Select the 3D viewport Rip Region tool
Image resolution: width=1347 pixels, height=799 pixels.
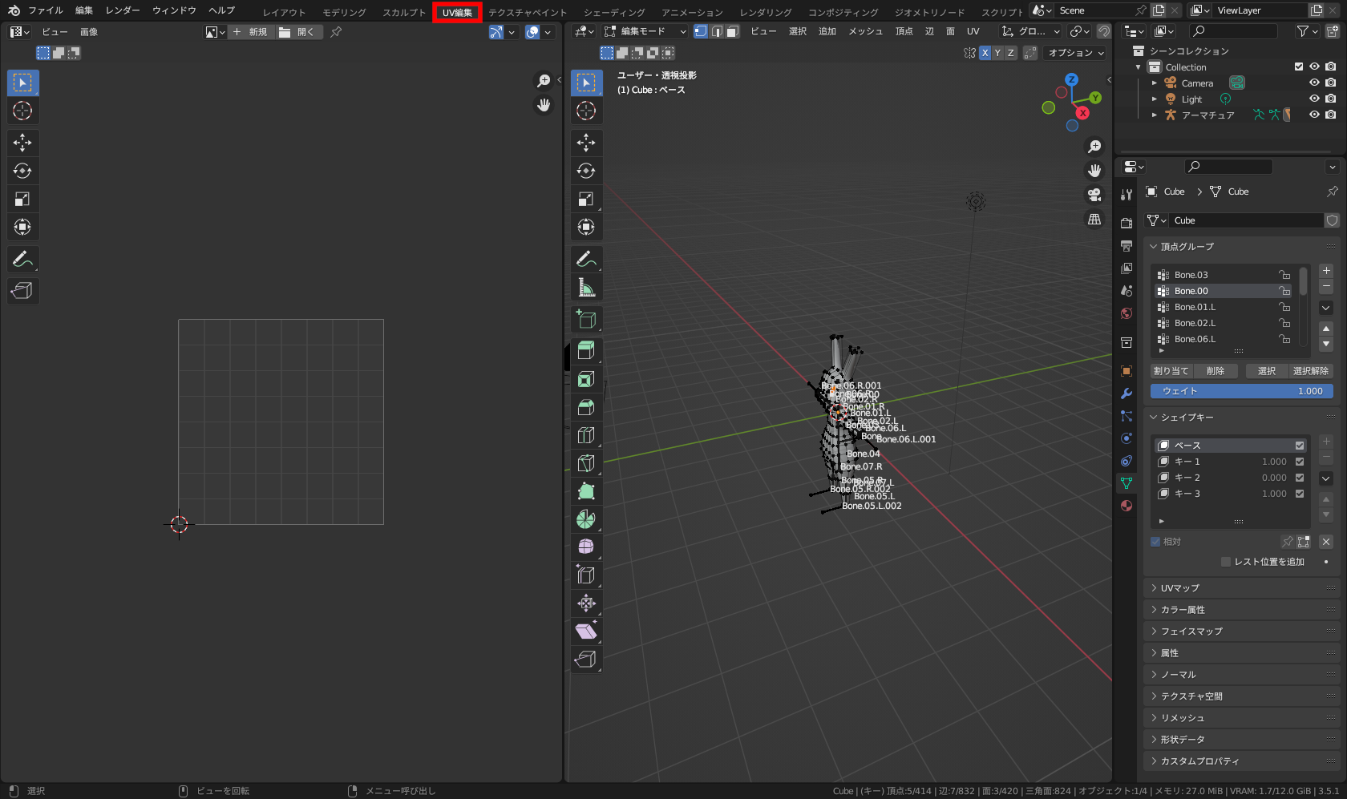click(586, 660)
